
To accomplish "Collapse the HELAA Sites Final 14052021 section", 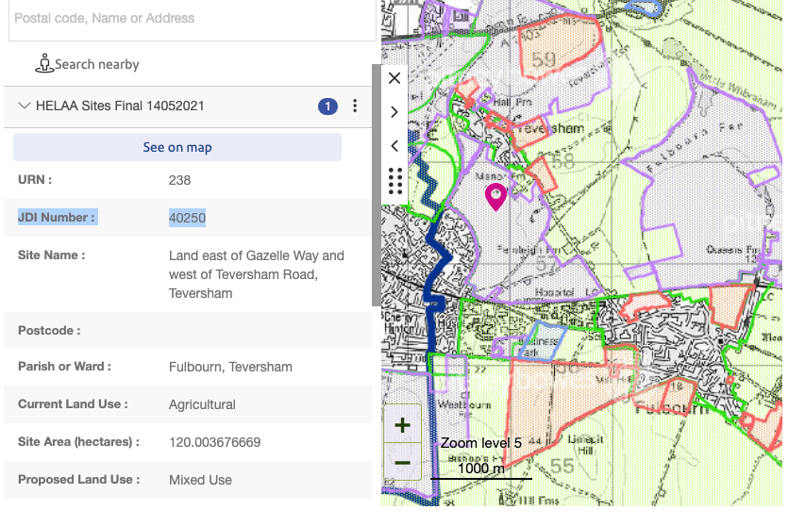I will (24, 107).
